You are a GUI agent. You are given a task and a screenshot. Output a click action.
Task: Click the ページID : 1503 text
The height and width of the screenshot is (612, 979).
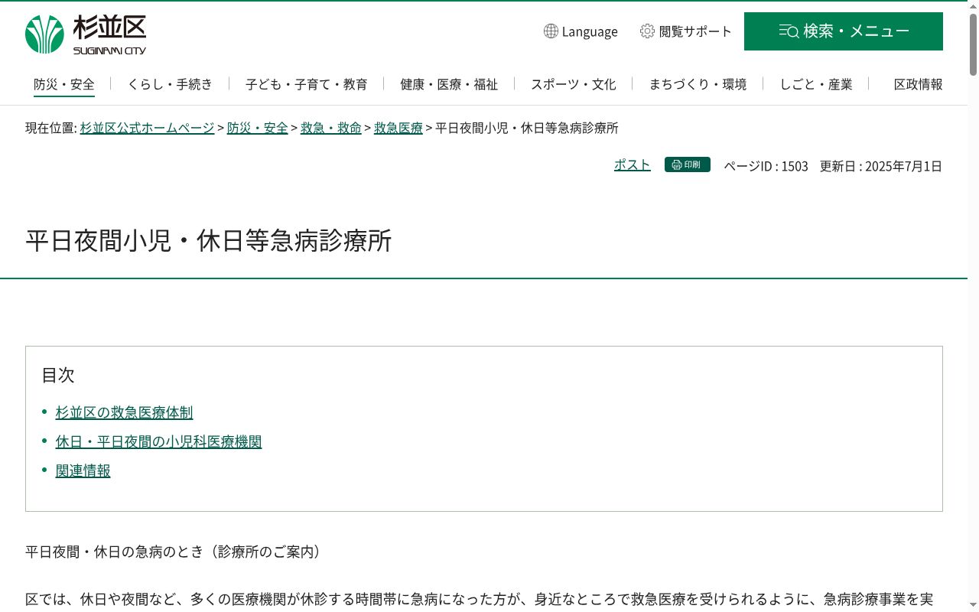(766, 166)
